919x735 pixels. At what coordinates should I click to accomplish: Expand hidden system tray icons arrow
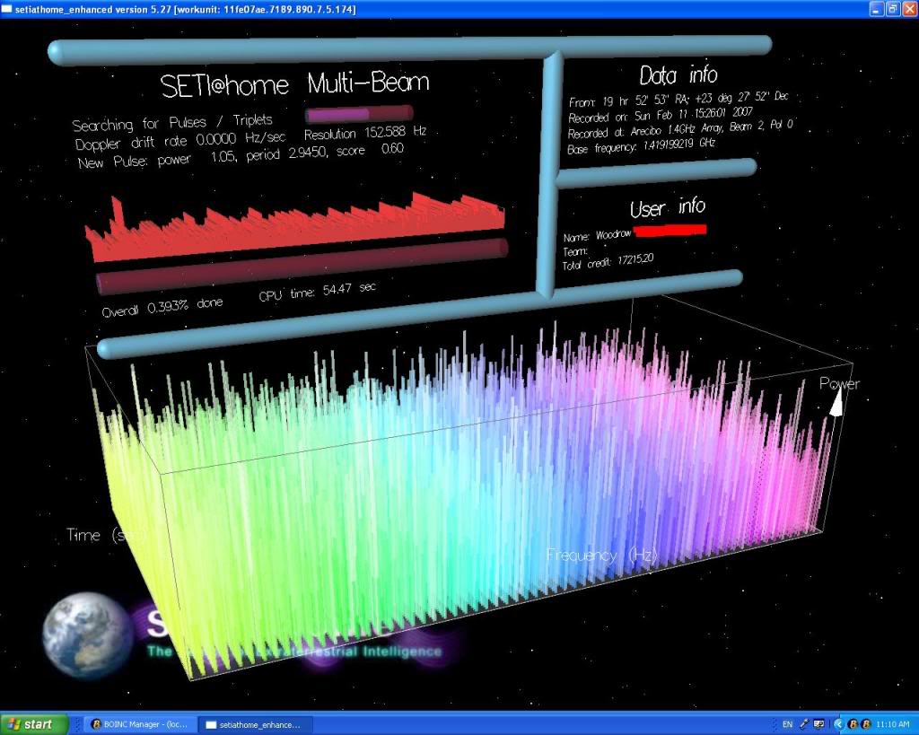[x=839, y=724]
